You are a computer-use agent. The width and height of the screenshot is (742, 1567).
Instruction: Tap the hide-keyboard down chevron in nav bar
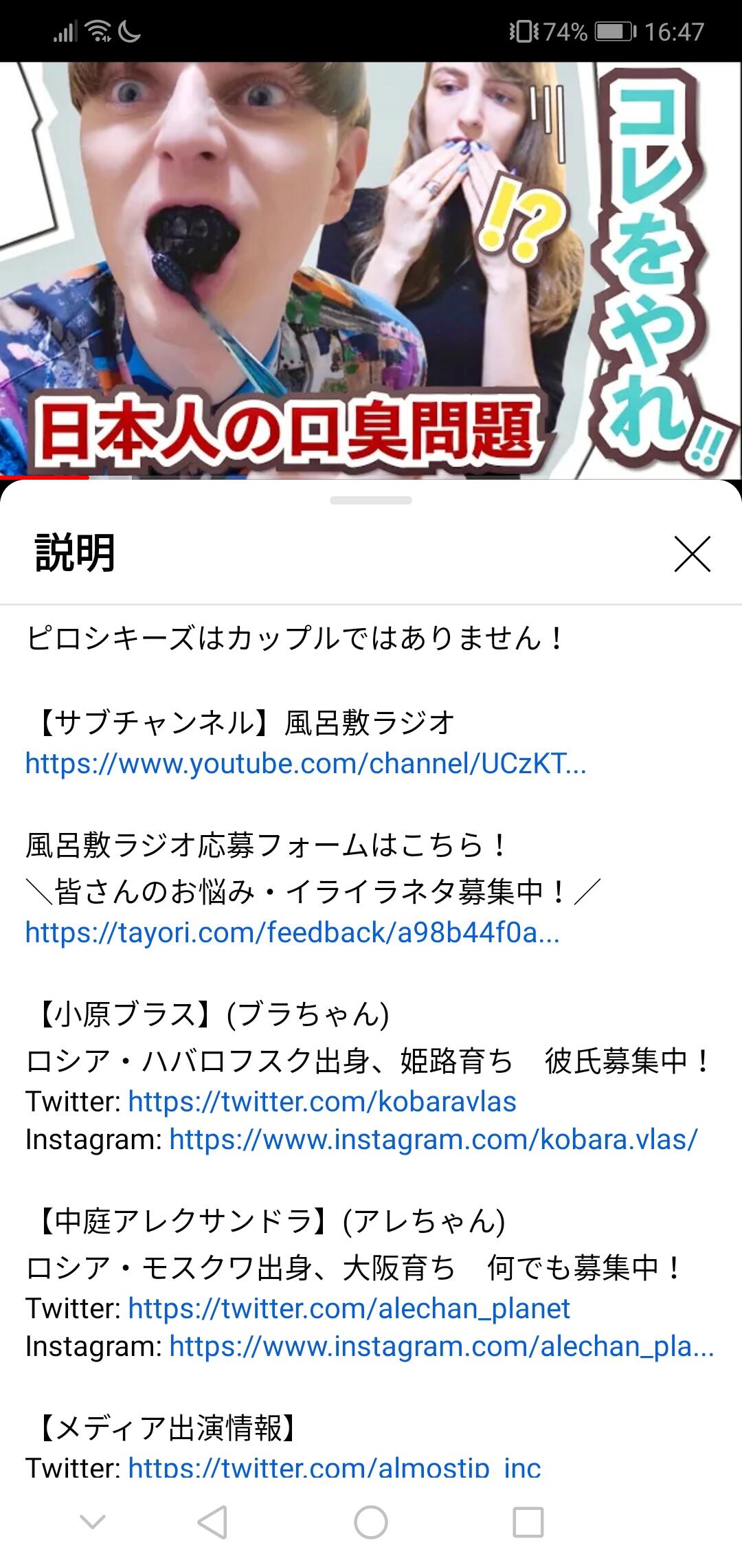tap(93, 1522)
